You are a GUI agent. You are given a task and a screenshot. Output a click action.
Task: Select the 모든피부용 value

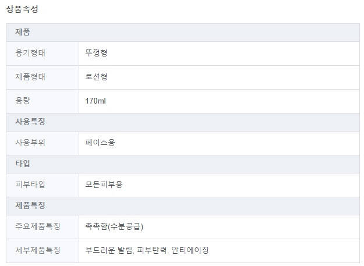click(104, 185)
